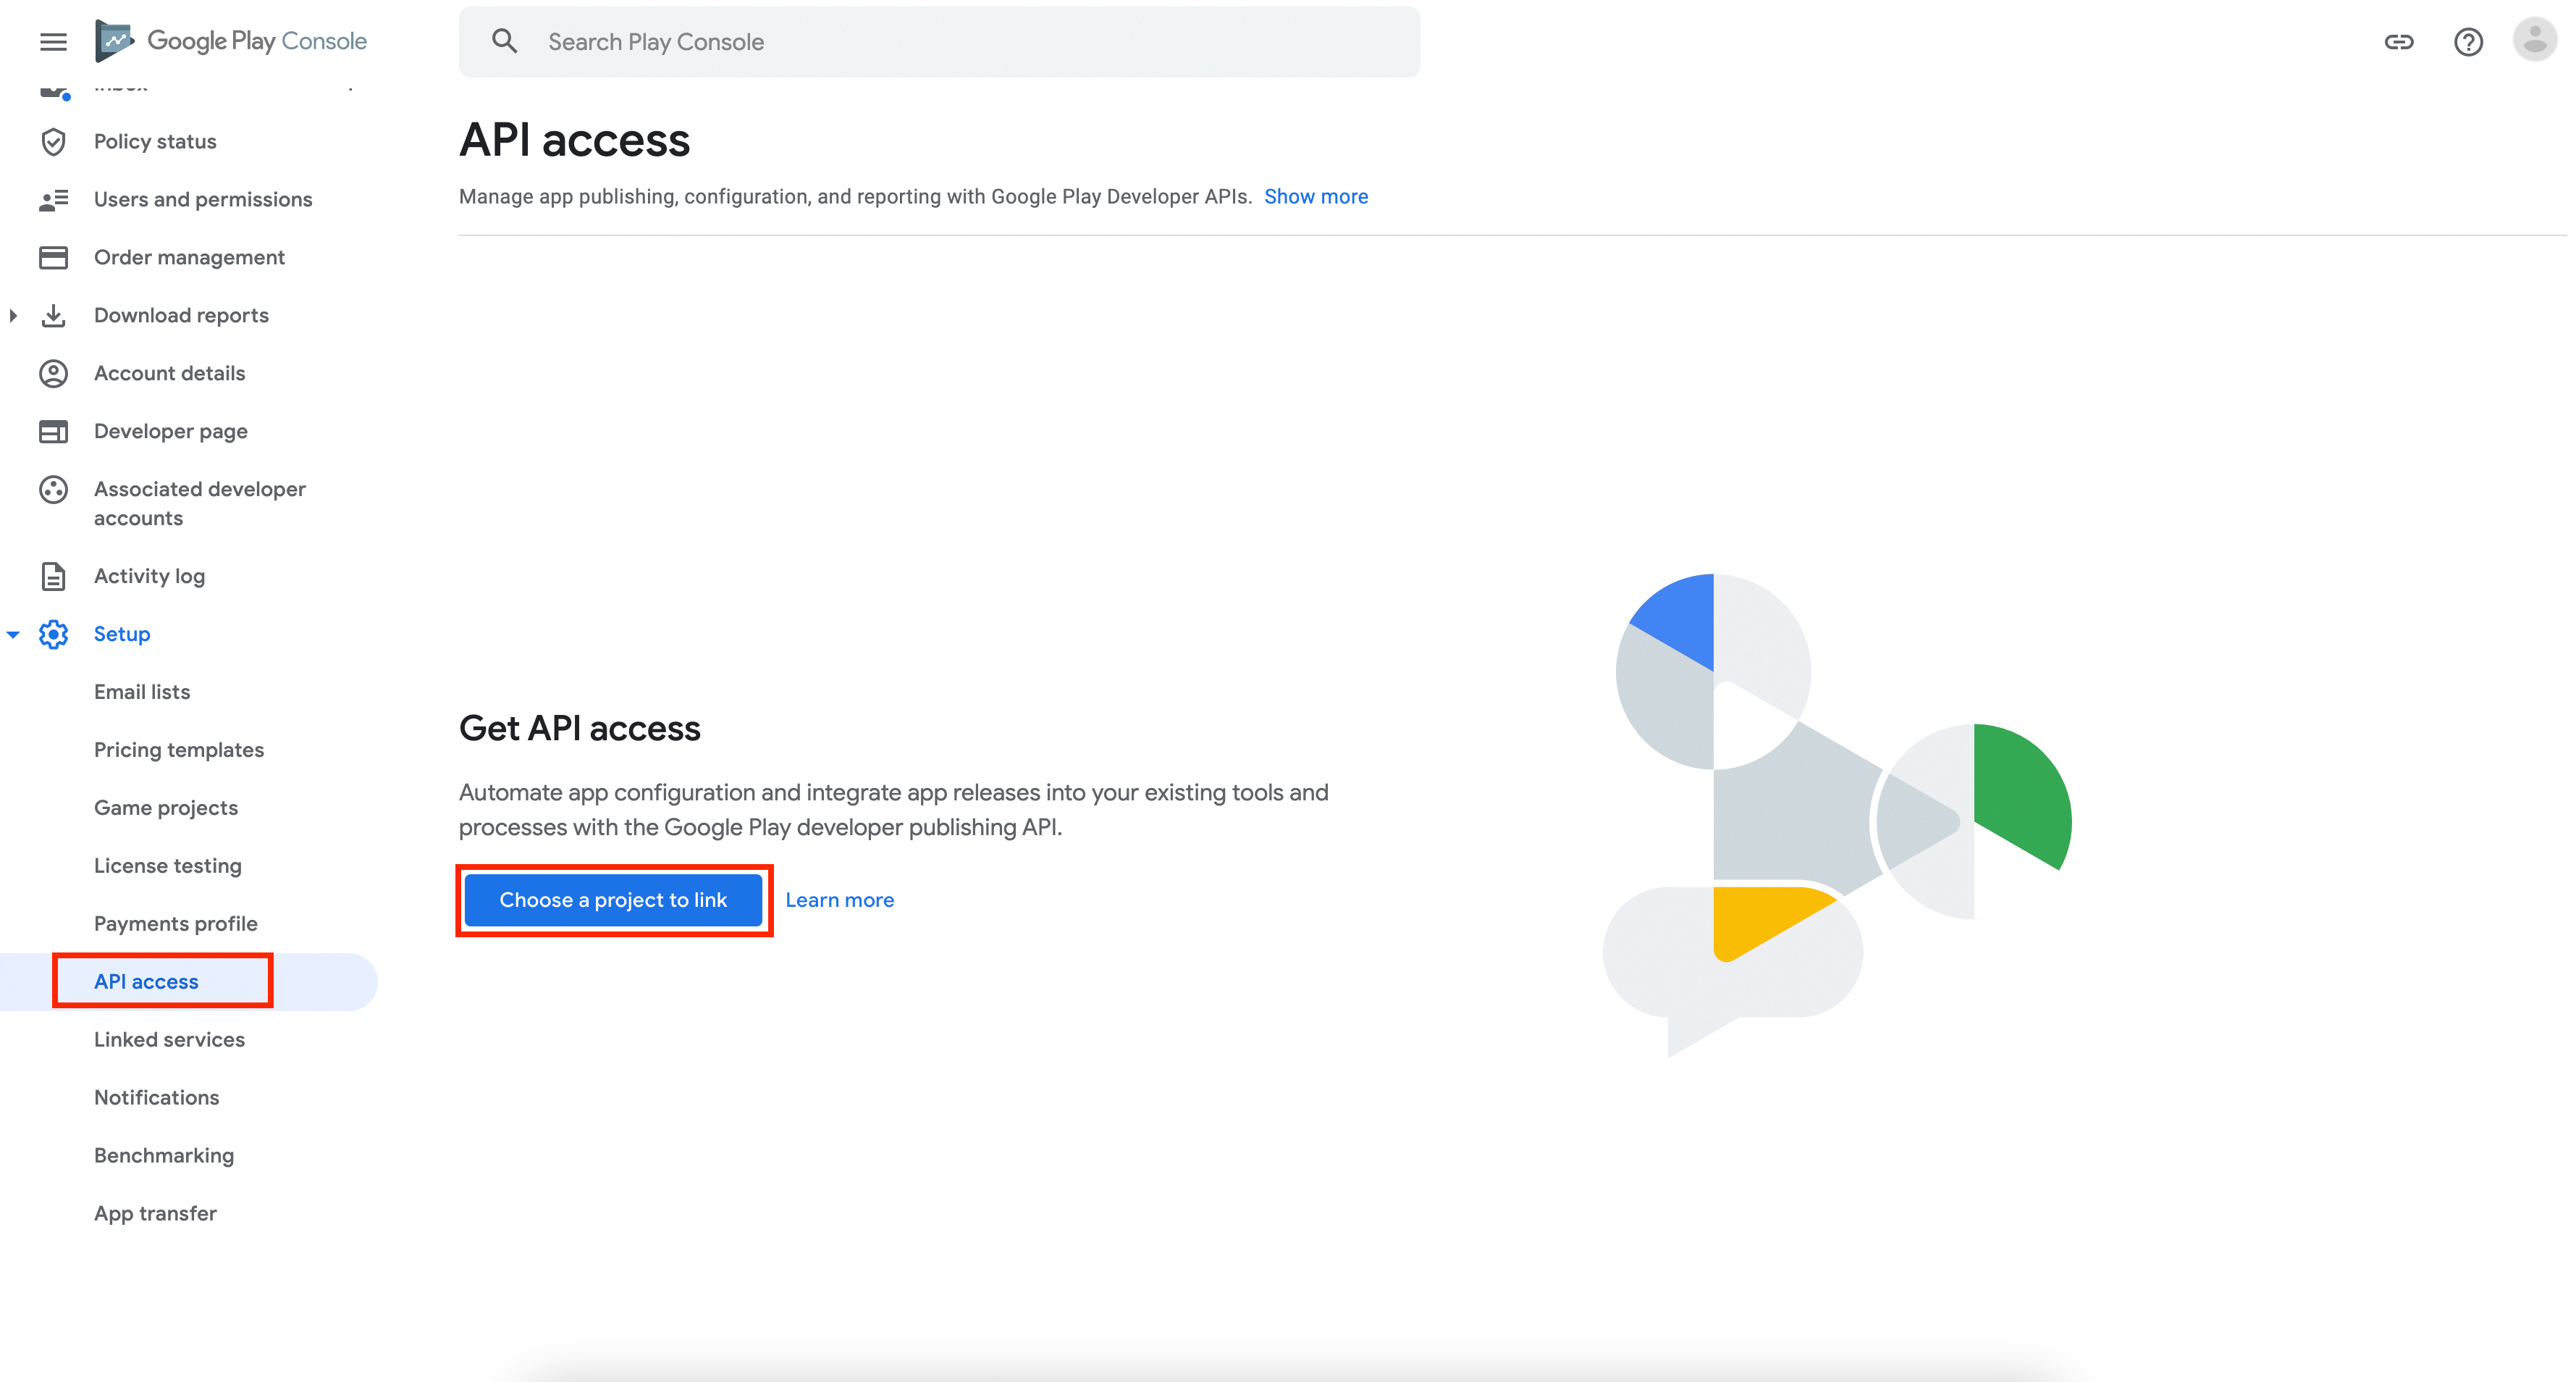Open the account avatar menu
Image resolution: width=2576 pixels, height=1382 pixels.
(2535, 40)
